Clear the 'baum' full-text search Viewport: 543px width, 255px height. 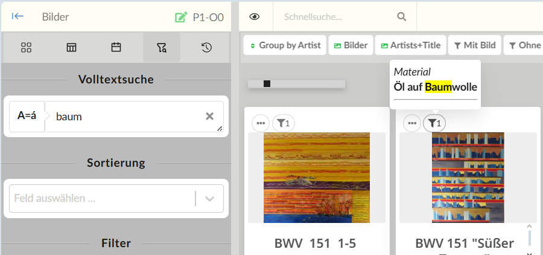pyautogui.click(x=209, y=116)
